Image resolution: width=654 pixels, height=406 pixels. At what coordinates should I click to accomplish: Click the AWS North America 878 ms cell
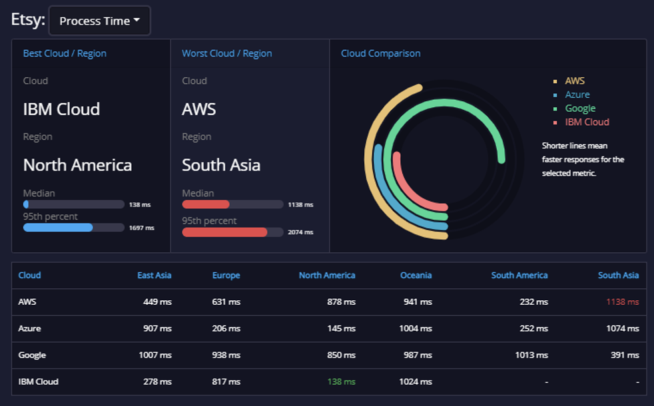(x=341, y=302)
